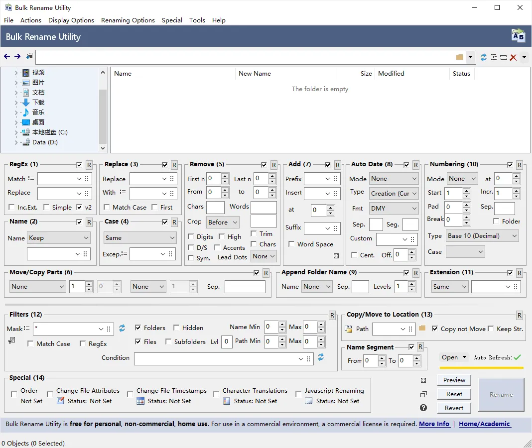532x448 pixels.
Task: Open the Home/Academic link
Action: [x=484, y=424]
